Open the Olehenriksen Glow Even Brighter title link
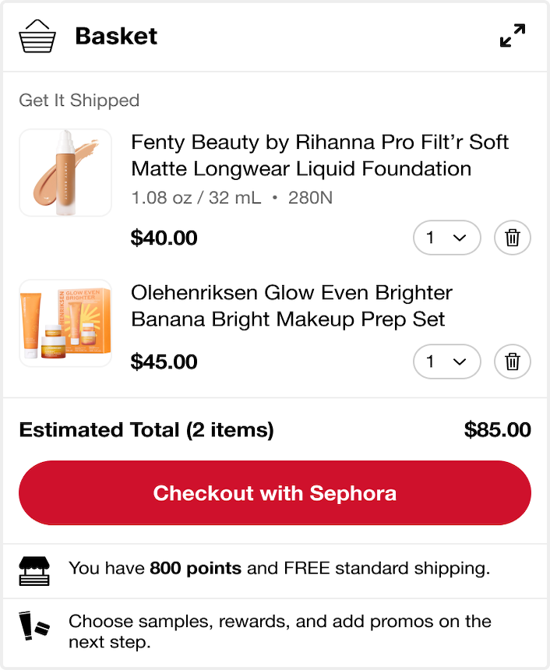Viewport: 550px width, 670px height. (291, 305)
